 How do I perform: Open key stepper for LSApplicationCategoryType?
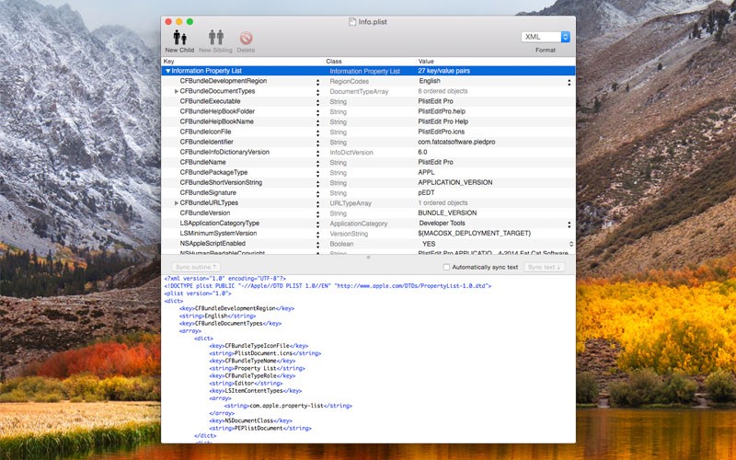coord(317,224)
